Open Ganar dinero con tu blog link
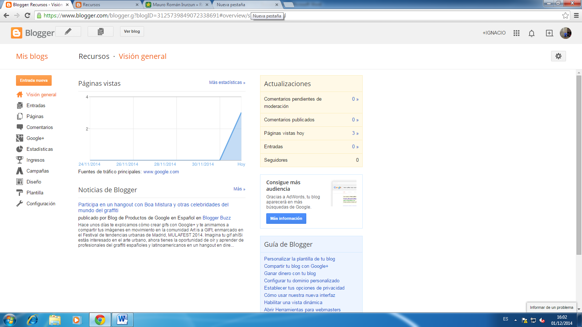Viewport: 582px width, 327px height. tap(290, 273)
